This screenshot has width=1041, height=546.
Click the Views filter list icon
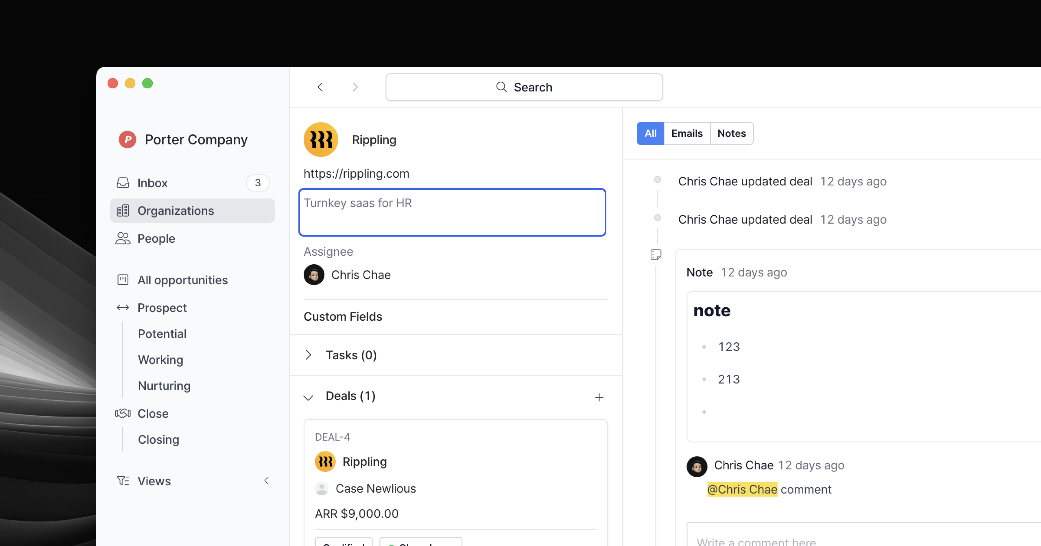coord(123,481)
